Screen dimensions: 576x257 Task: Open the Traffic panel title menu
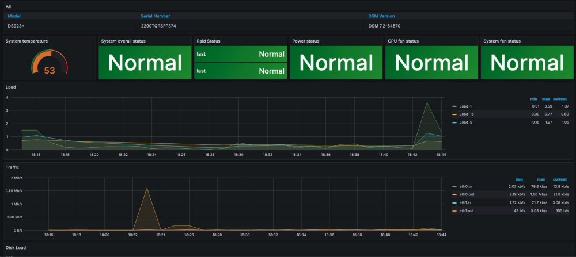pos(13,167)
